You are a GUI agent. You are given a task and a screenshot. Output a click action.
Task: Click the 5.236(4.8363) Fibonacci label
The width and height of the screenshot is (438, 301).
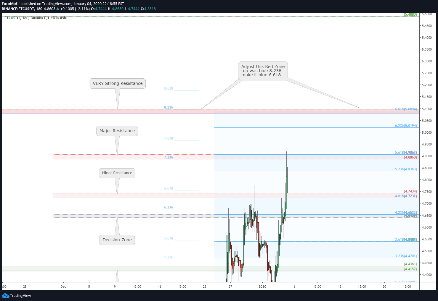pos(406,169)
